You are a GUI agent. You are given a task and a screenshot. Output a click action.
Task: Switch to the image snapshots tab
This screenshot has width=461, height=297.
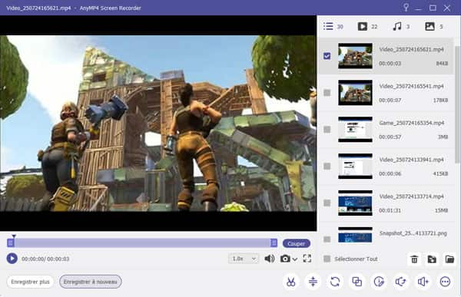tap(434, 26)
